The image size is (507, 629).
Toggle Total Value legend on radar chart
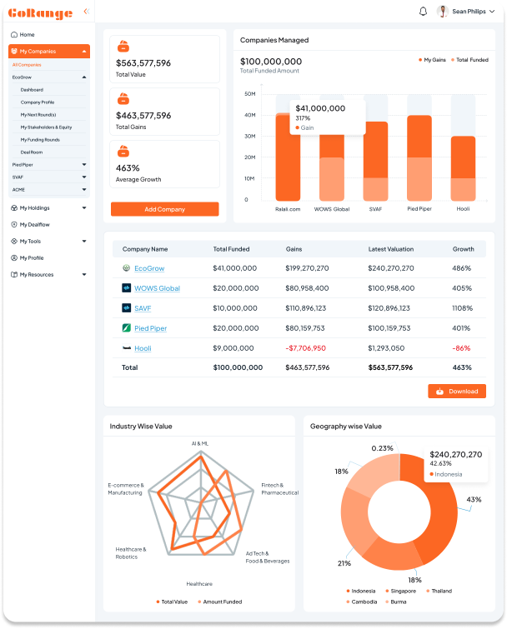click(x=172, y=602)
